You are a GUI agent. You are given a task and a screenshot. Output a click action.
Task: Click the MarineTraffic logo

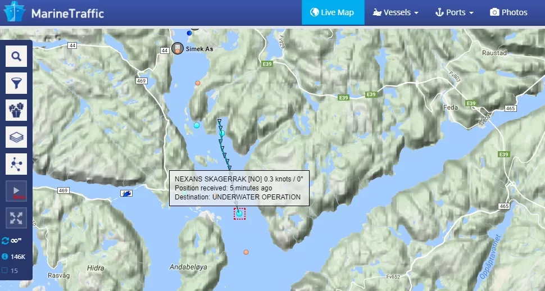pos(54,12)
